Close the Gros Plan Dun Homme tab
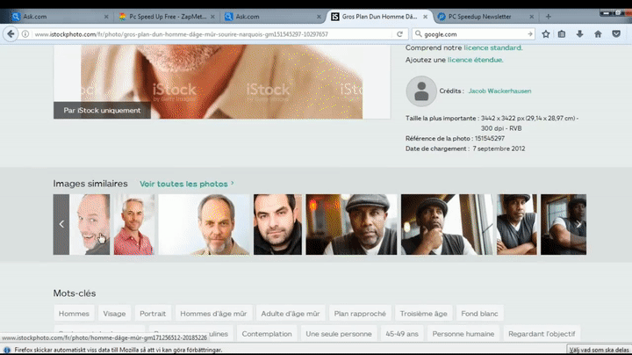 pyautogui.click(x=427, y=16)
